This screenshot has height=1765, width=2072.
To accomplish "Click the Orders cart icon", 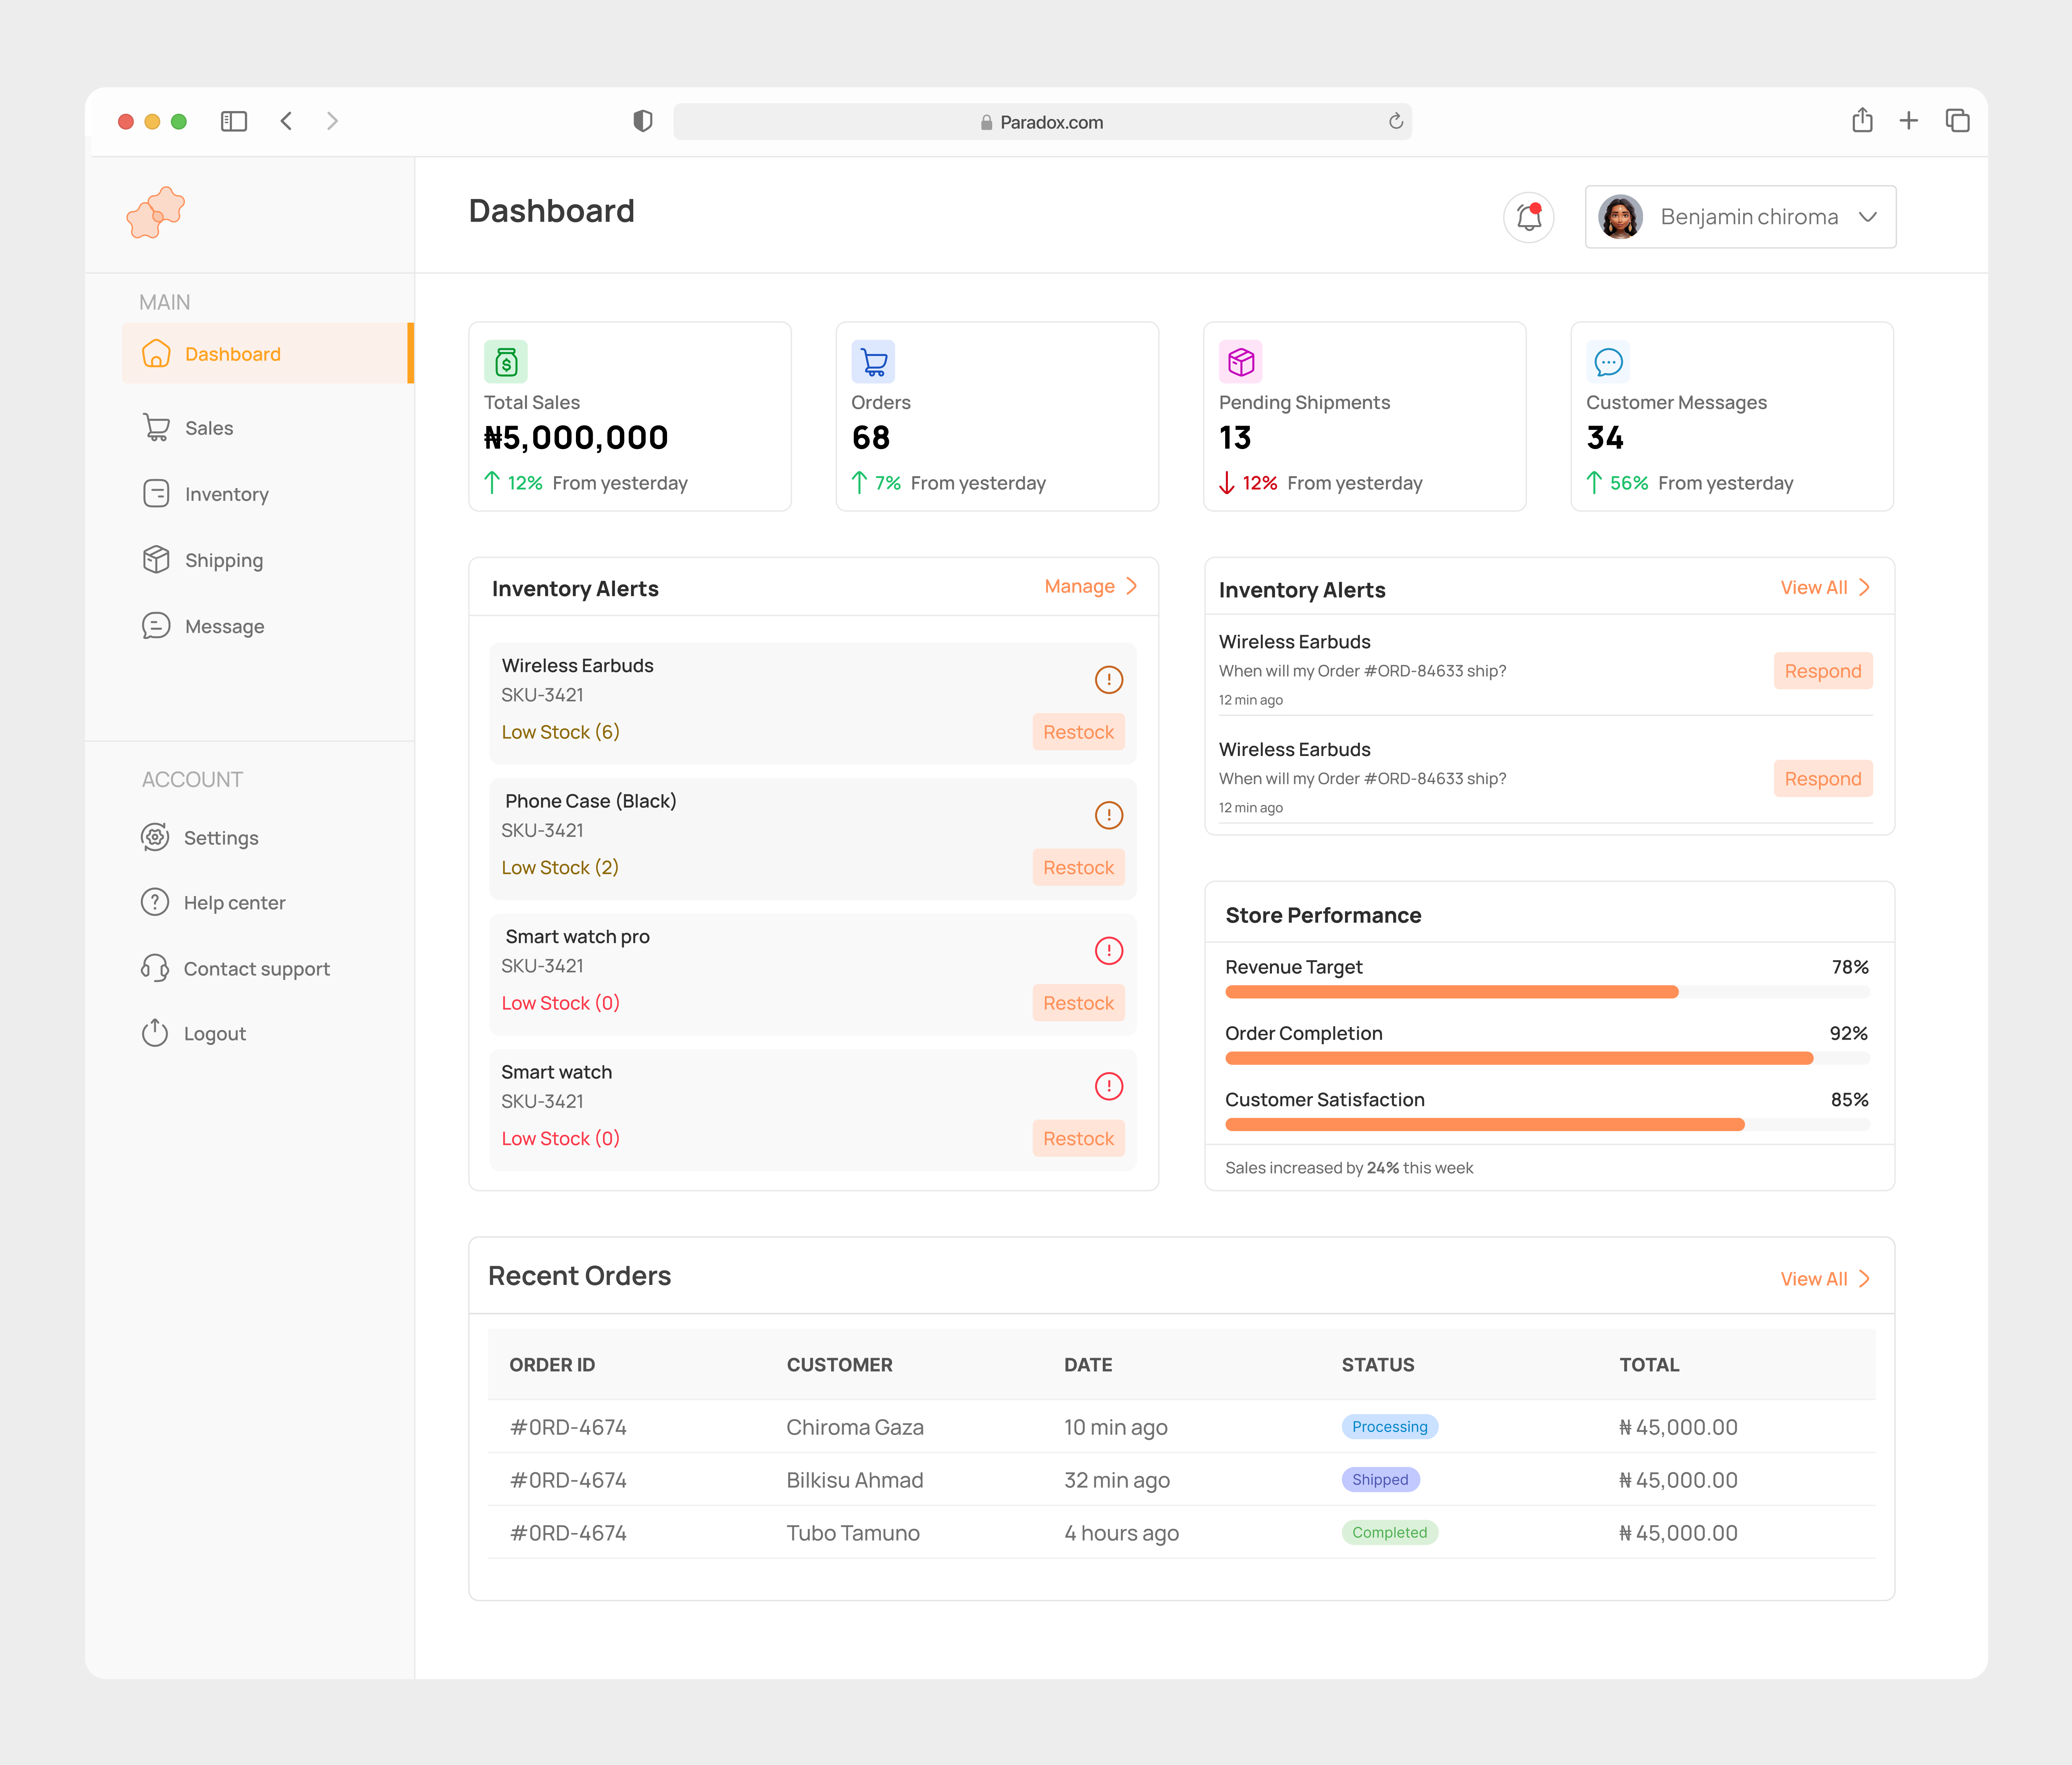I will [873, 362].
